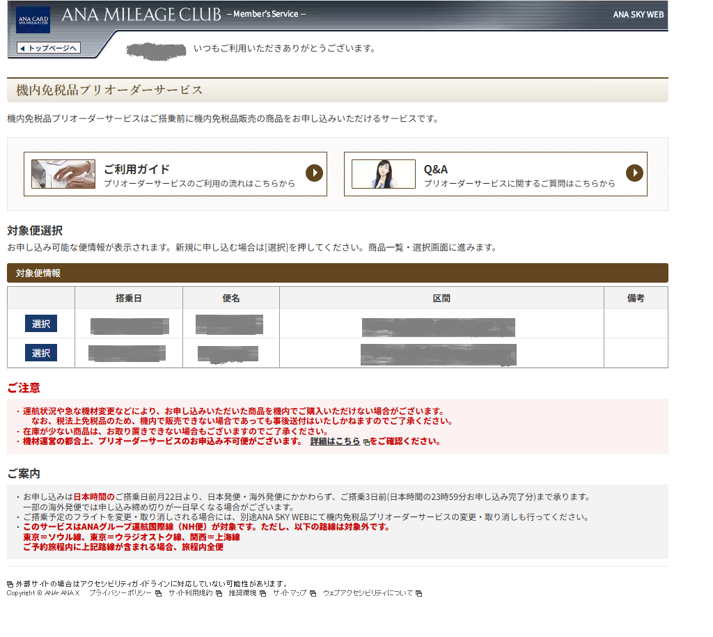Open プライバシーポリシー footer link
This screenshot has width=713, height=637.
tap(120, 593)
